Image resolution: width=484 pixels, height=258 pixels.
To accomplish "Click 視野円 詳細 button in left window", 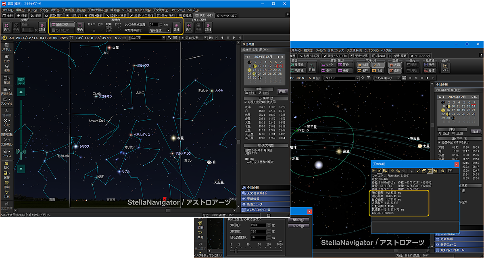I will (42, 27).
